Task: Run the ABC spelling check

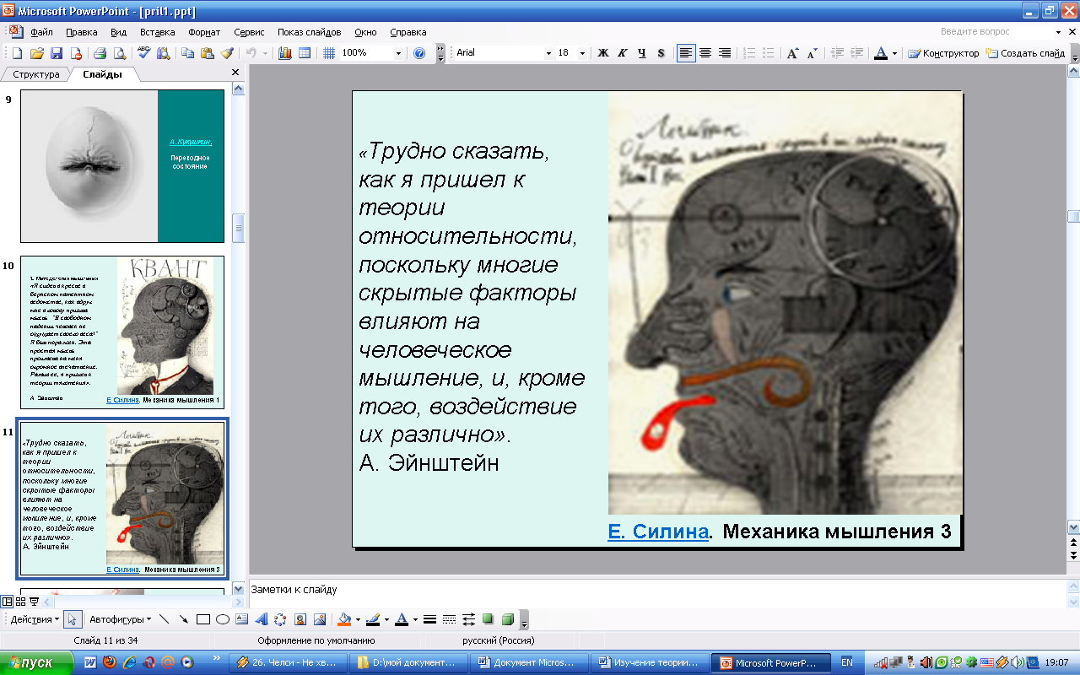Action: coord(143,53)
